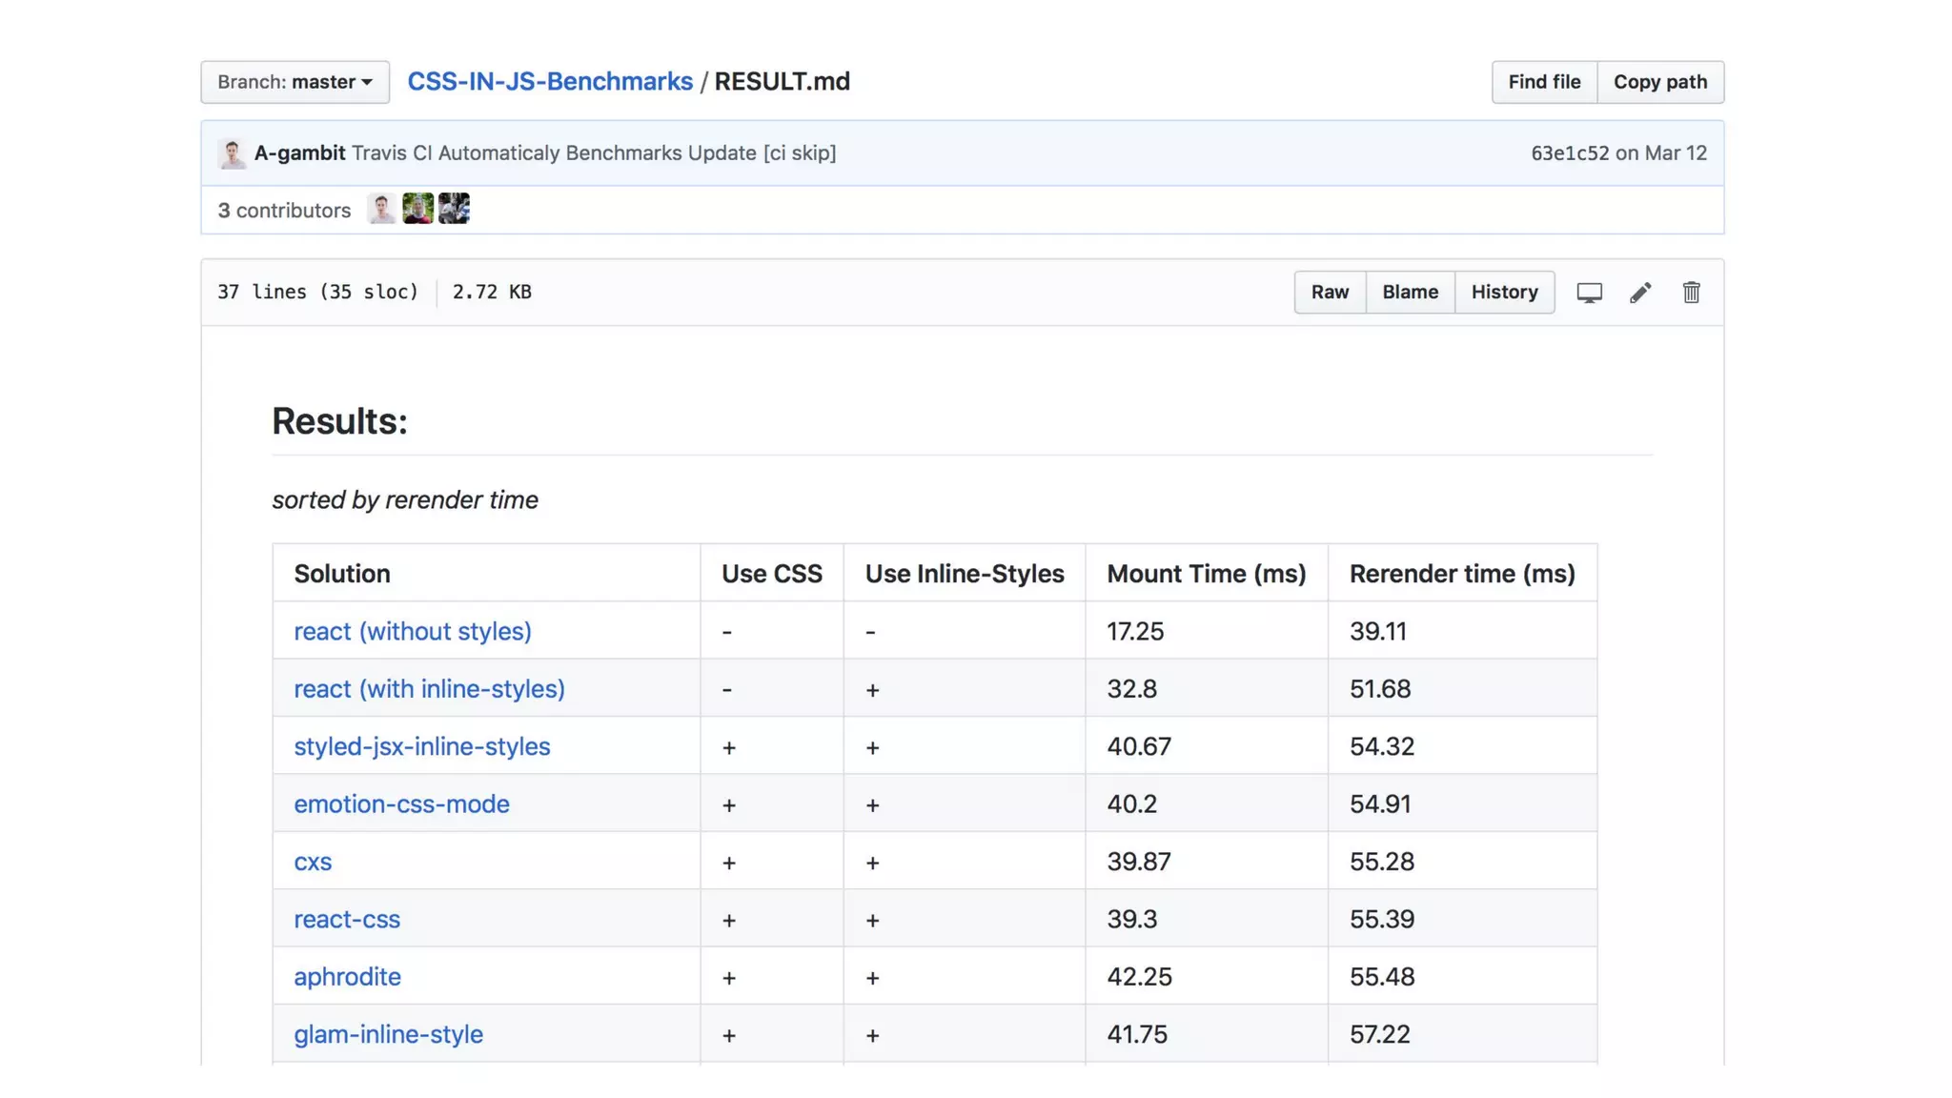The height and width of the screenshot is (1098, 1952).
Task: Click the Copy path button
Action: 1659,82
